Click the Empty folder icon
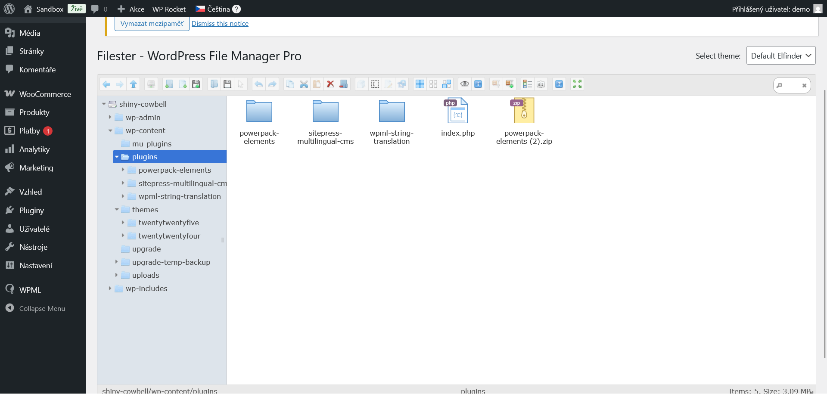This screenshot has height=394, width=827. coord(344,84)
